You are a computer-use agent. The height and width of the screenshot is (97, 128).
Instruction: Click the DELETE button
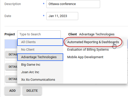(32, 91)
